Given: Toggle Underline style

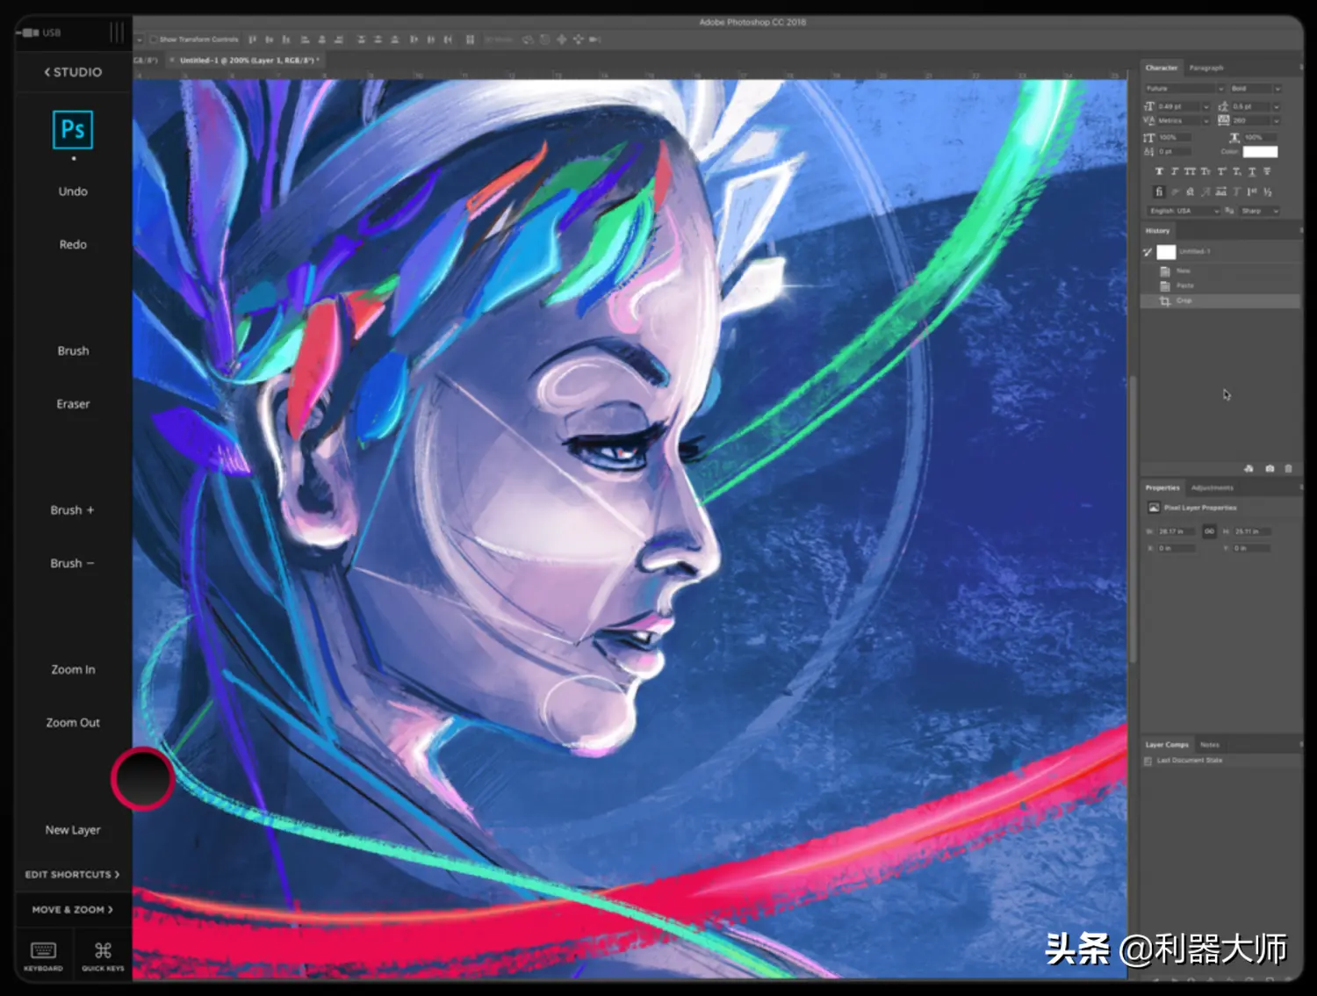Looking at the screenshot, I should point(1252,172).
